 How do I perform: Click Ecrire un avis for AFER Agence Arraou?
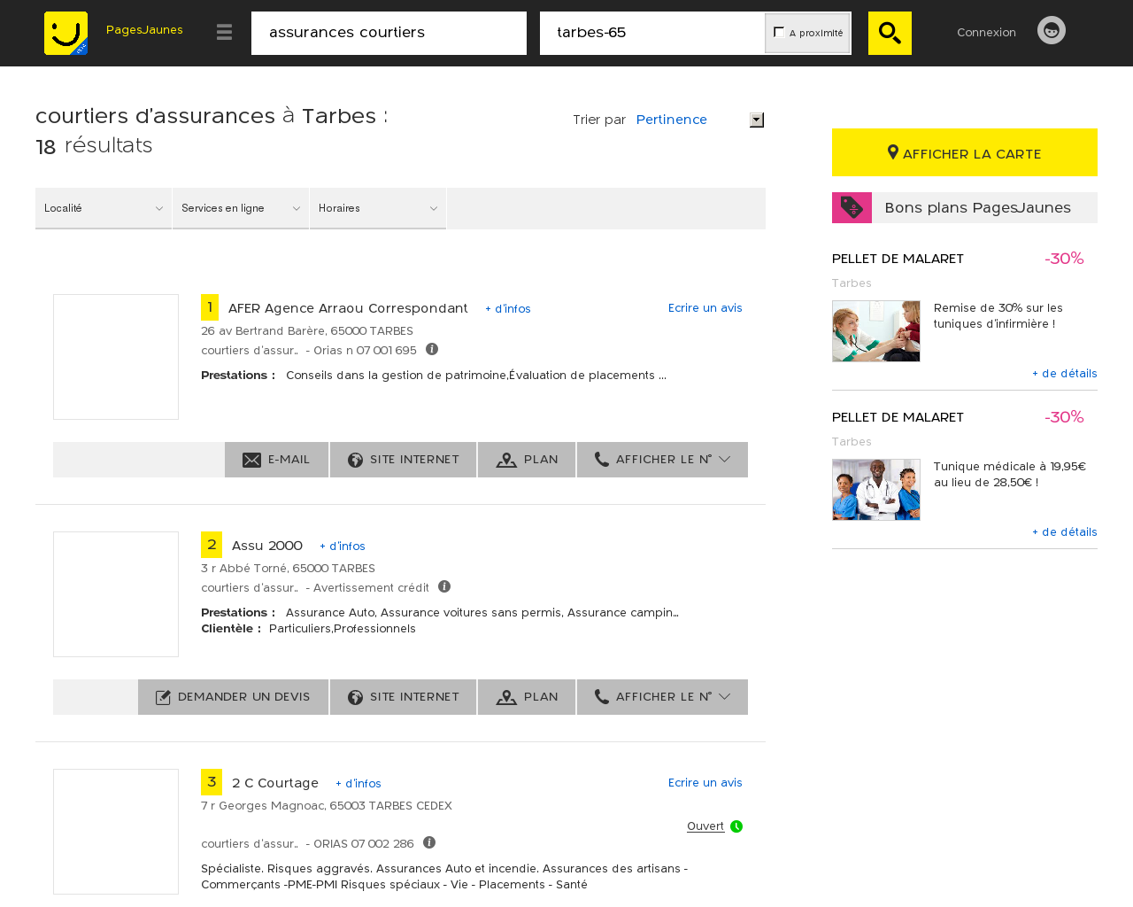tap(705, 307)
